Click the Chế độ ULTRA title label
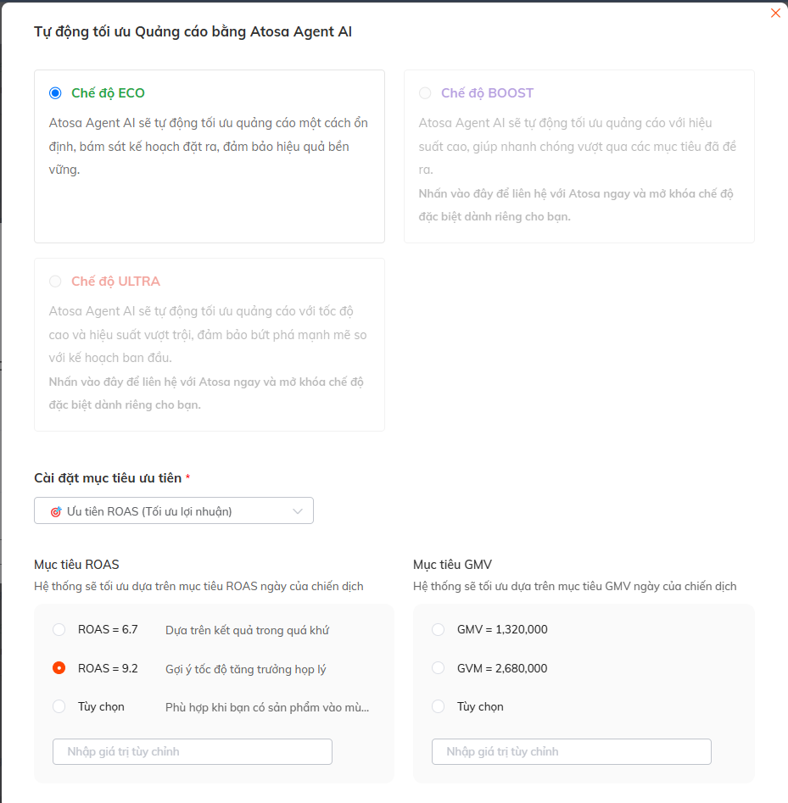Image resolution: width=788 pixels, height=803 pixels. pyautogui.click(x=116, y=282)
